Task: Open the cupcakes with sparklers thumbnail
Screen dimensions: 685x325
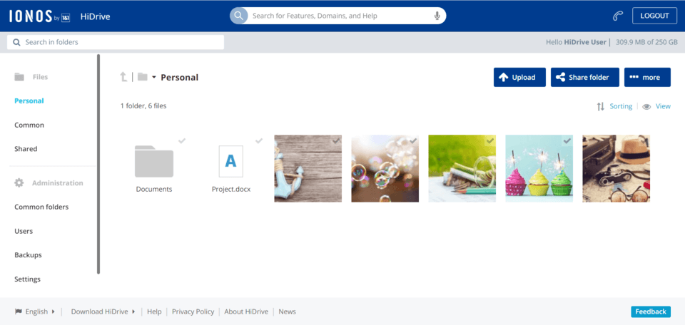Action: pos(539,168)
